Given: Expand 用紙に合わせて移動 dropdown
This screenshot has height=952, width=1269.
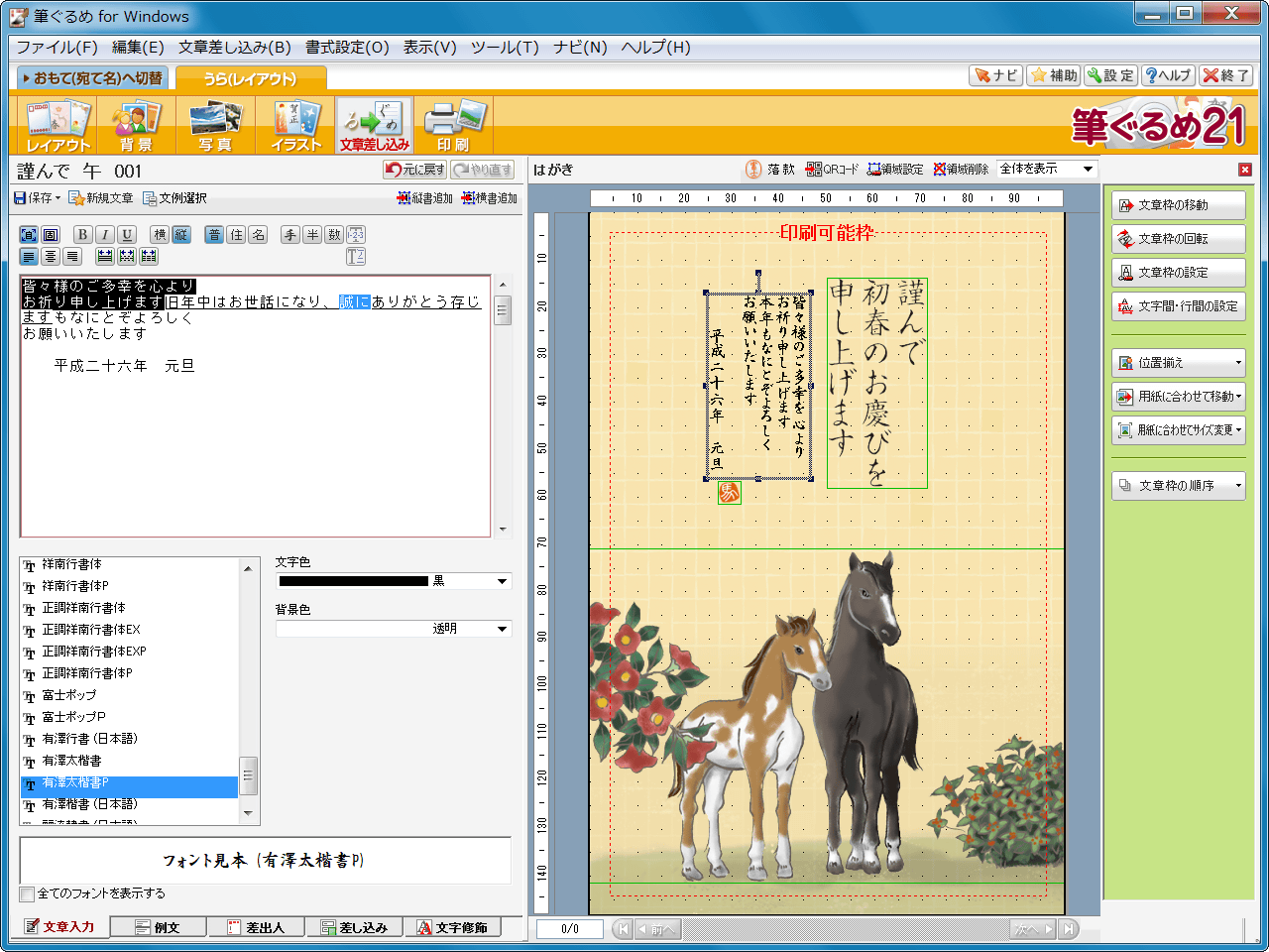Looking at the screenshot, I should pos(1178,397).
